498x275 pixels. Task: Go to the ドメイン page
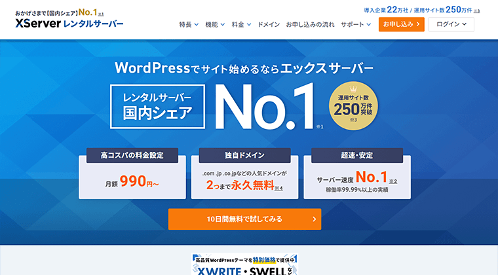[269, 24]
